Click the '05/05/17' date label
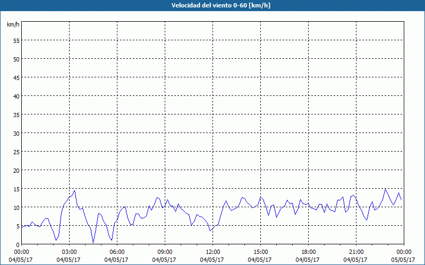The width and height of the screenshot is (425, 265). click(403, 260)
